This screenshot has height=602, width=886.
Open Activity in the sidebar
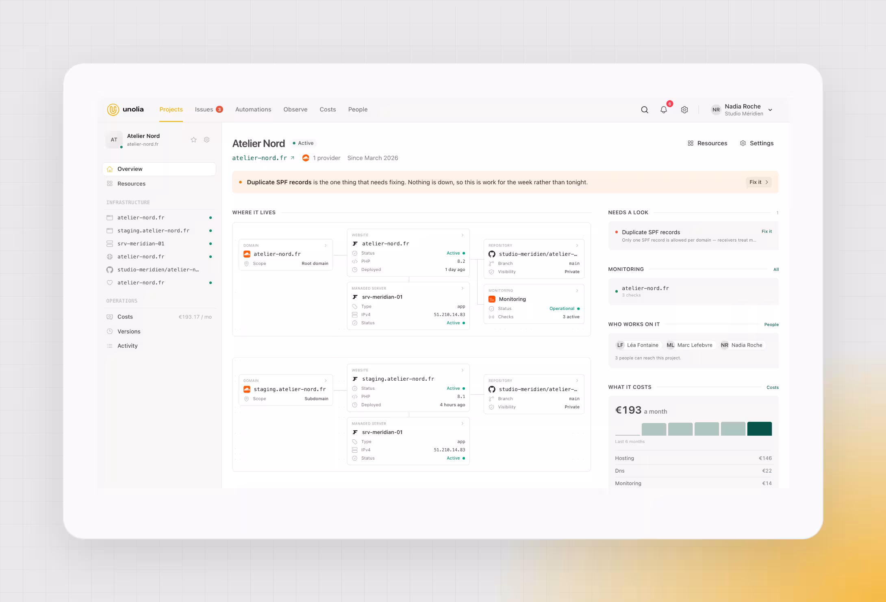coord(159,346)
